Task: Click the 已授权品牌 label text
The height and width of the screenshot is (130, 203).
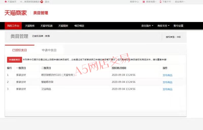Action: 41,36
